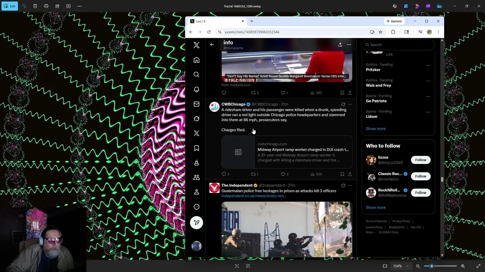Open the Gemini button in Chrome
485x272 pixels.
point(394,21)
